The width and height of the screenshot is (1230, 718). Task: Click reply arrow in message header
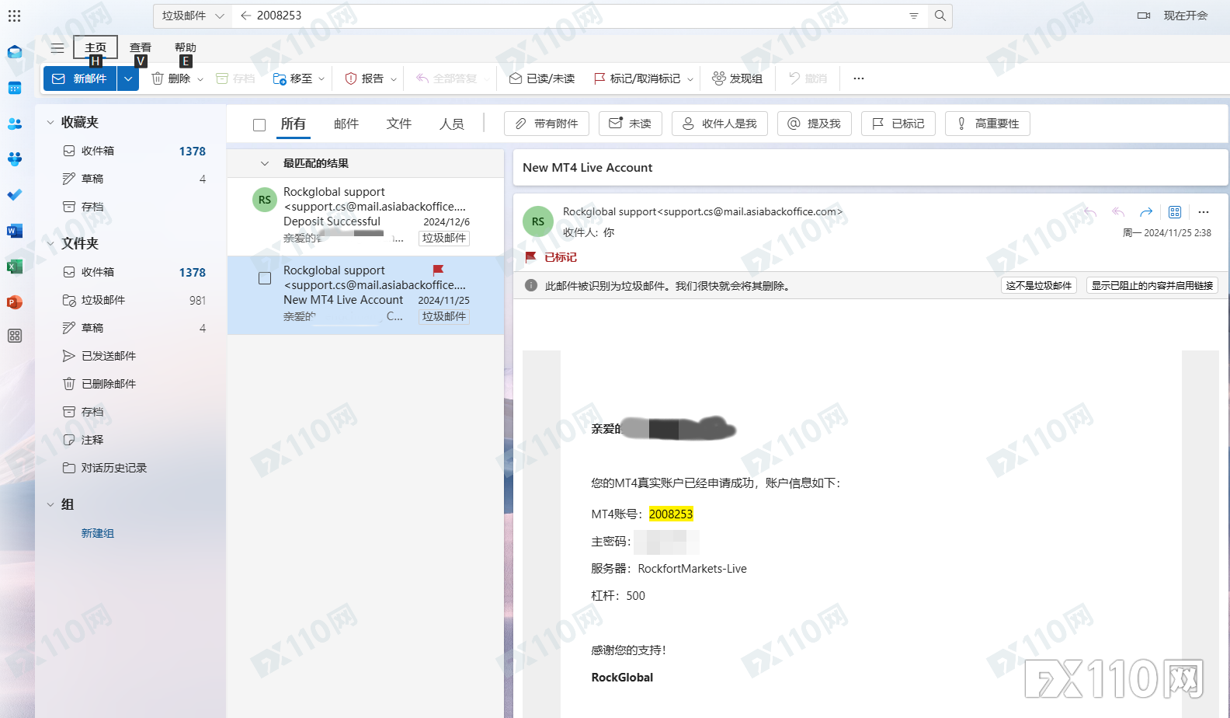point(1090,212)
